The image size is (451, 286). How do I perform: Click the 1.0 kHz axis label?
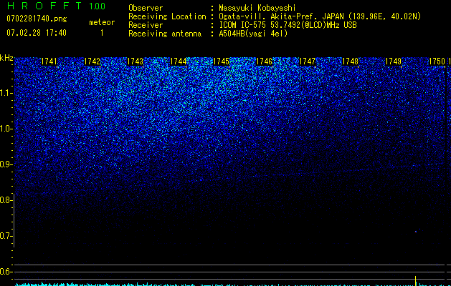6,129
